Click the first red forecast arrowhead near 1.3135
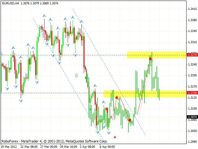 click(x=117, y=97)
